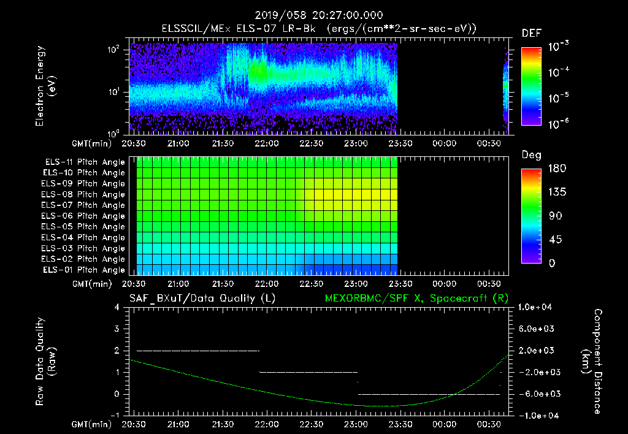Select the ELS-09 Pitch Angle row label
628x434 pixels.
(x=83, y=184)
